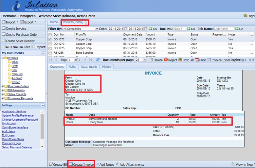
Task: Open the Company Logo link
Action: pyautogui.click(x=11, y=143)
